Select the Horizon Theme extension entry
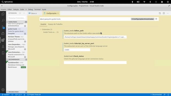 (x=17, y=39)
